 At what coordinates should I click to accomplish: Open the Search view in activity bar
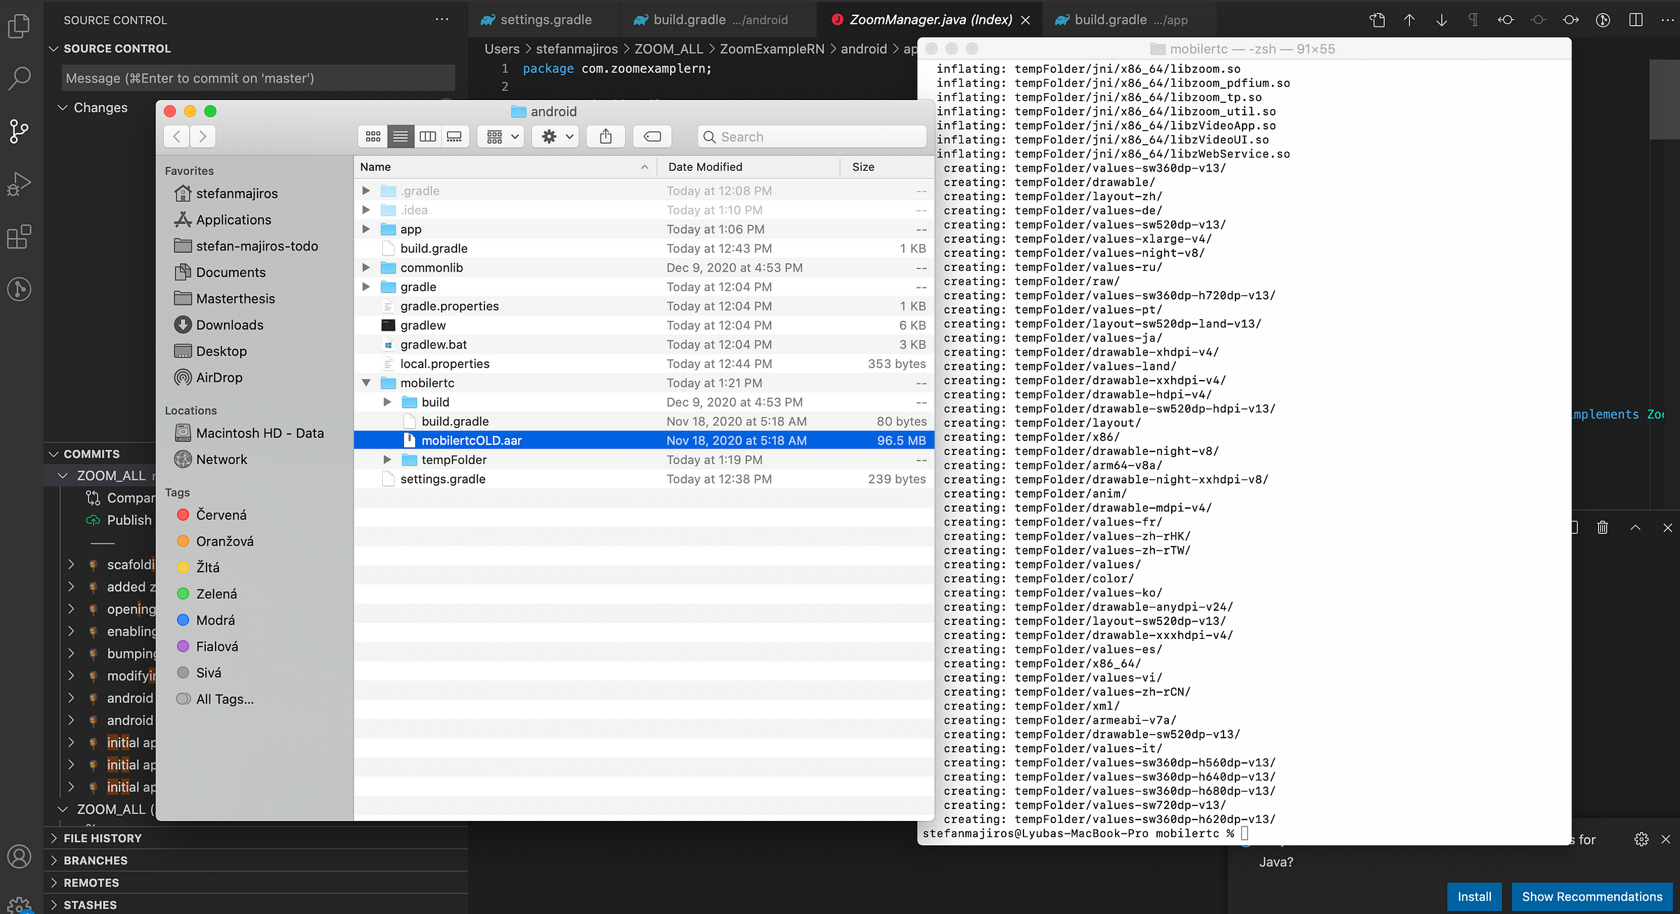coord(19,78)
